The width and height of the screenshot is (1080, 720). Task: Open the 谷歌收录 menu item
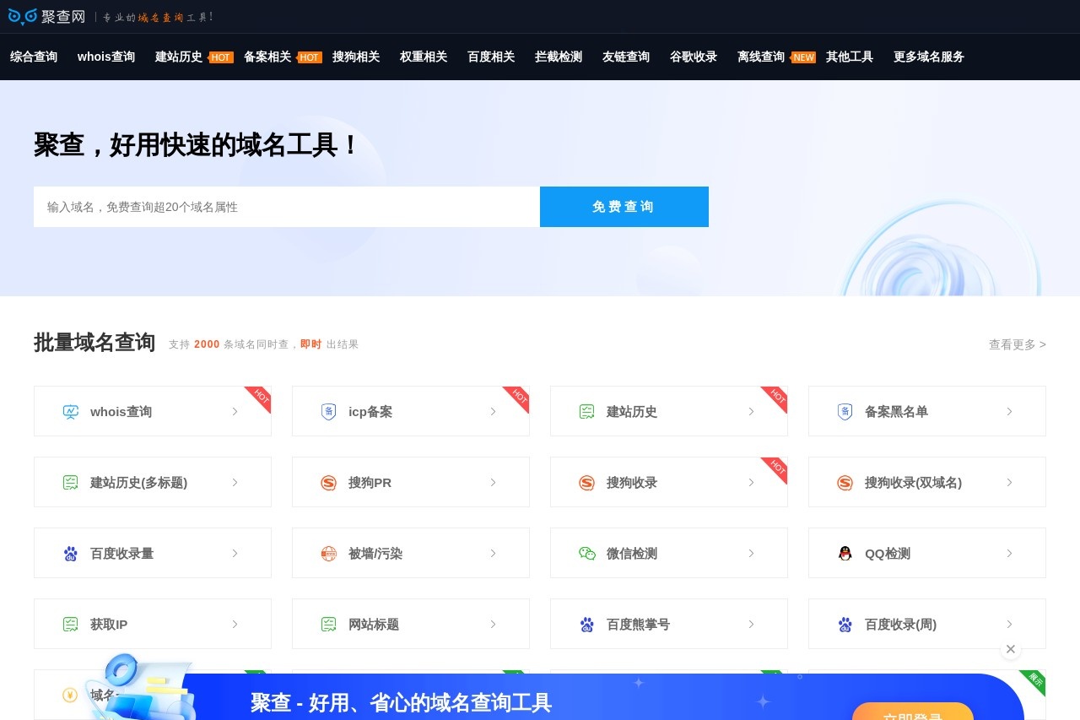click(x=694, y=57)
